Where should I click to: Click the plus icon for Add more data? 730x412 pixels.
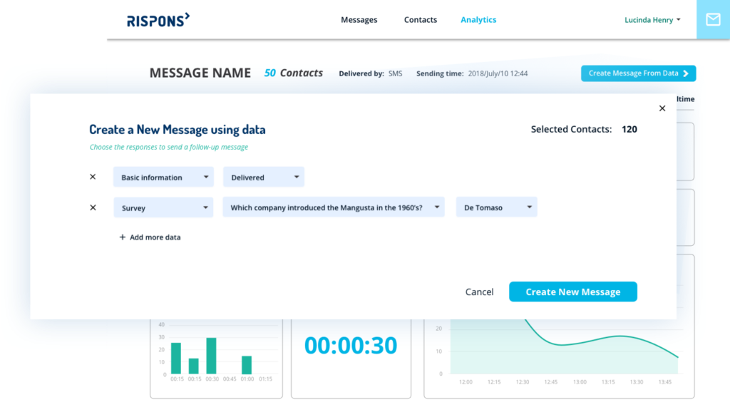click(x=123, y=237)
